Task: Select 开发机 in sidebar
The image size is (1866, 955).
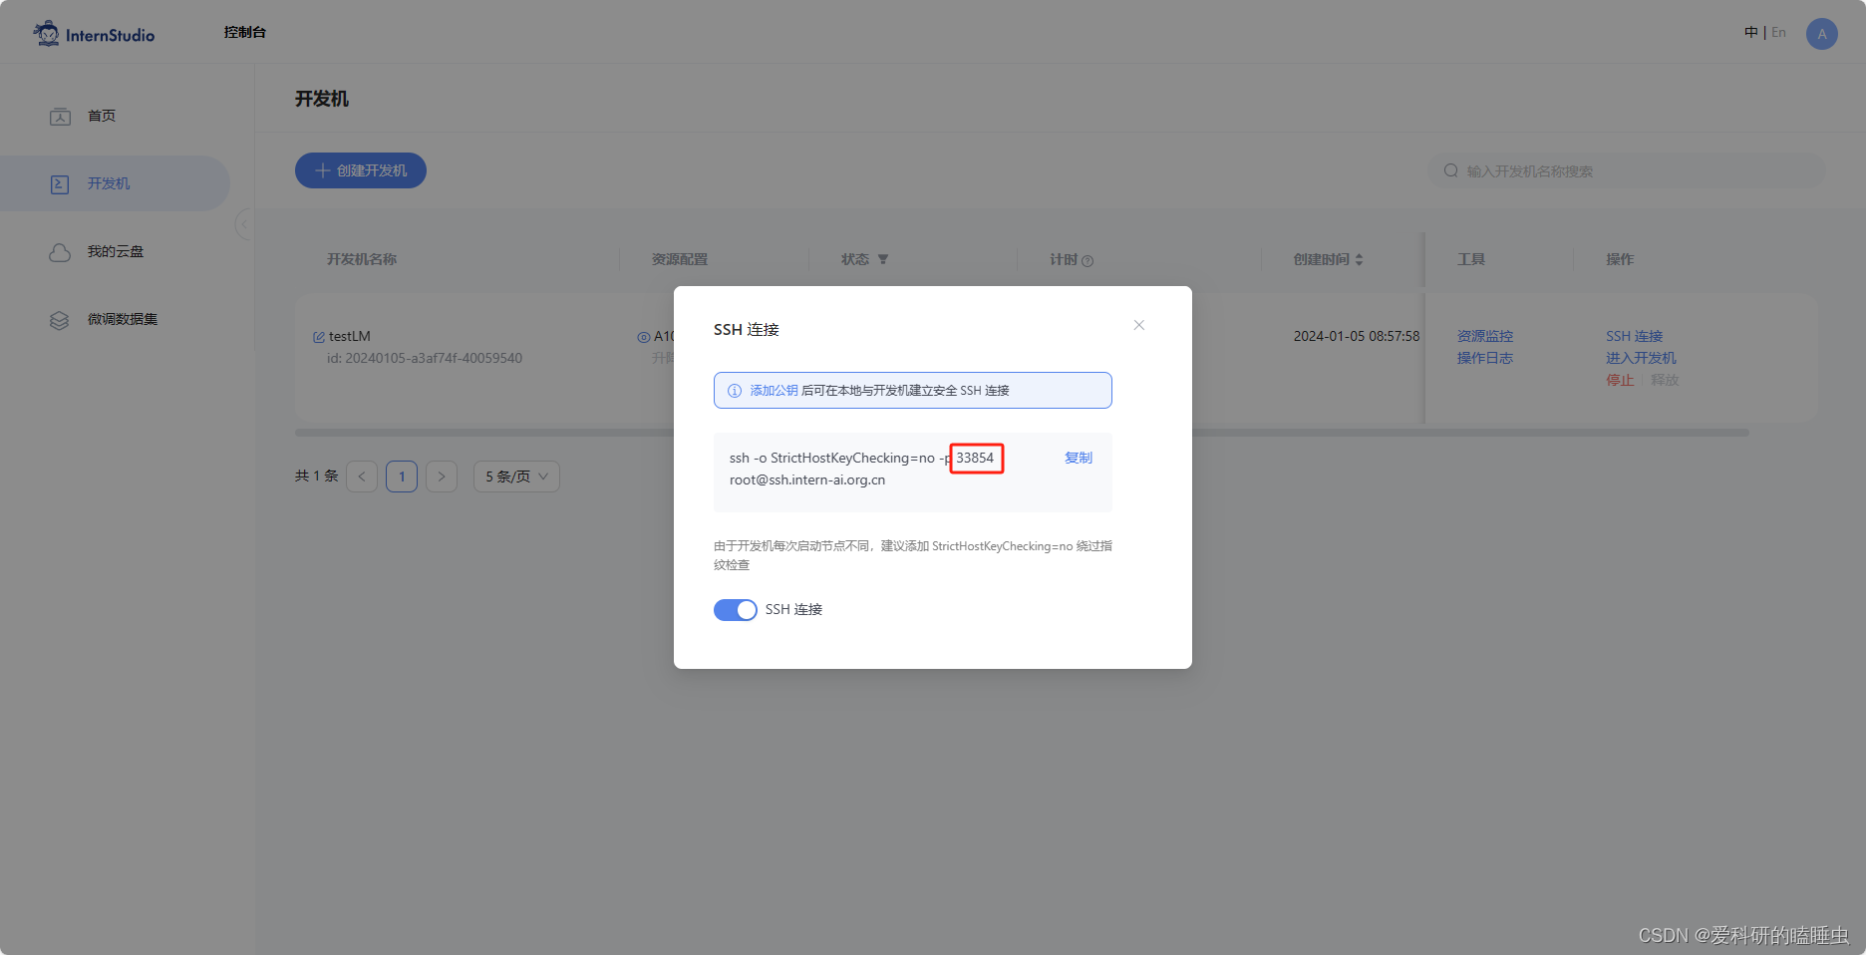Action: point(115,183)
